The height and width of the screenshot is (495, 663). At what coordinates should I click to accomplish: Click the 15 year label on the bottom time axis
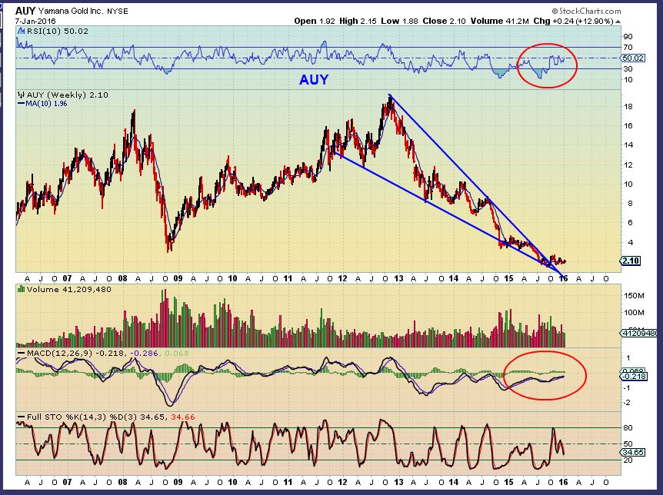(508, 482)
